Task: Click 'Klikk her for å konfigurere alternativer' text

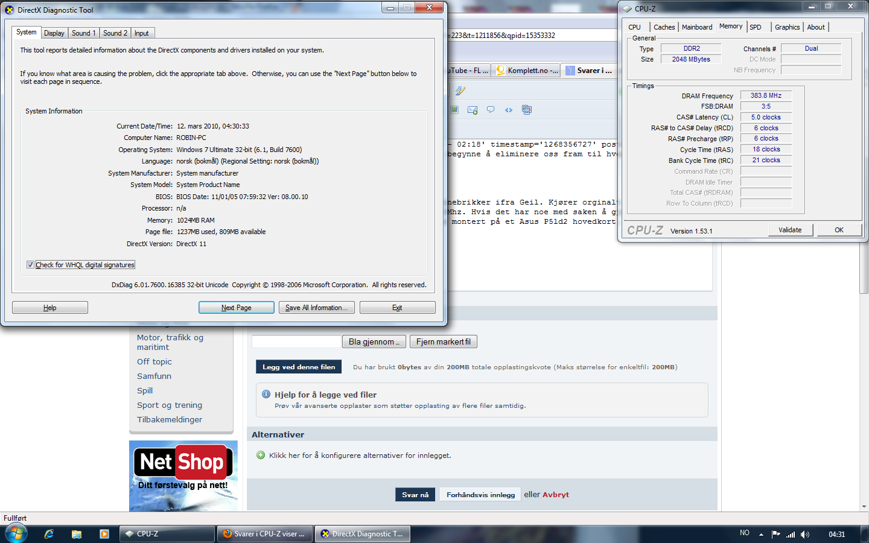Action: (360, 456)
